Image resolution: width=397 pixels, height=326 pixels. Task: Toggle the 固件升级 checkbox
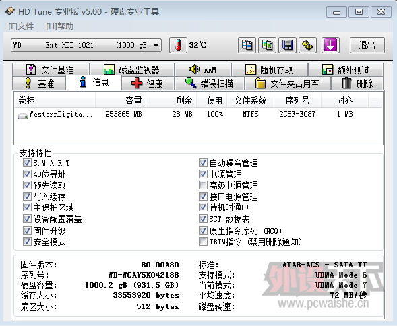(x=27, y=230)
